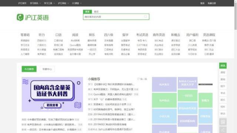Open the 听力 category heading
The image size is (237, 133).
click(x=42, y=35)
